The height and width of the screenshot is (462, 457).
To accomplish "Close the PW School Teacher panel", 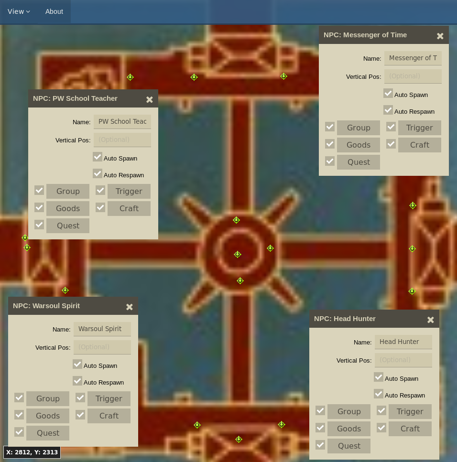I will coord(149,99).
